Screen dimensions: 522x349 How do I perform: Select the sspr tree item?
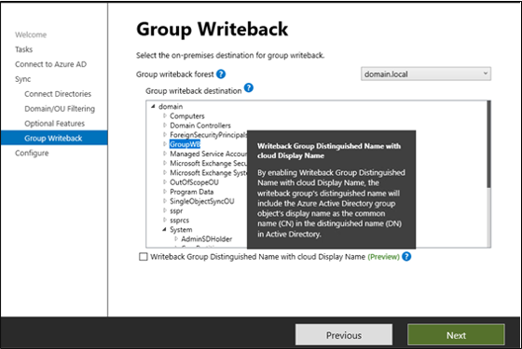tap(176, 210)
